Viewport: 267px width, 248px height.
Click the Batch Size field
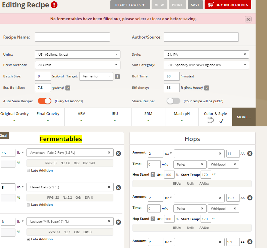pos(43,76)
